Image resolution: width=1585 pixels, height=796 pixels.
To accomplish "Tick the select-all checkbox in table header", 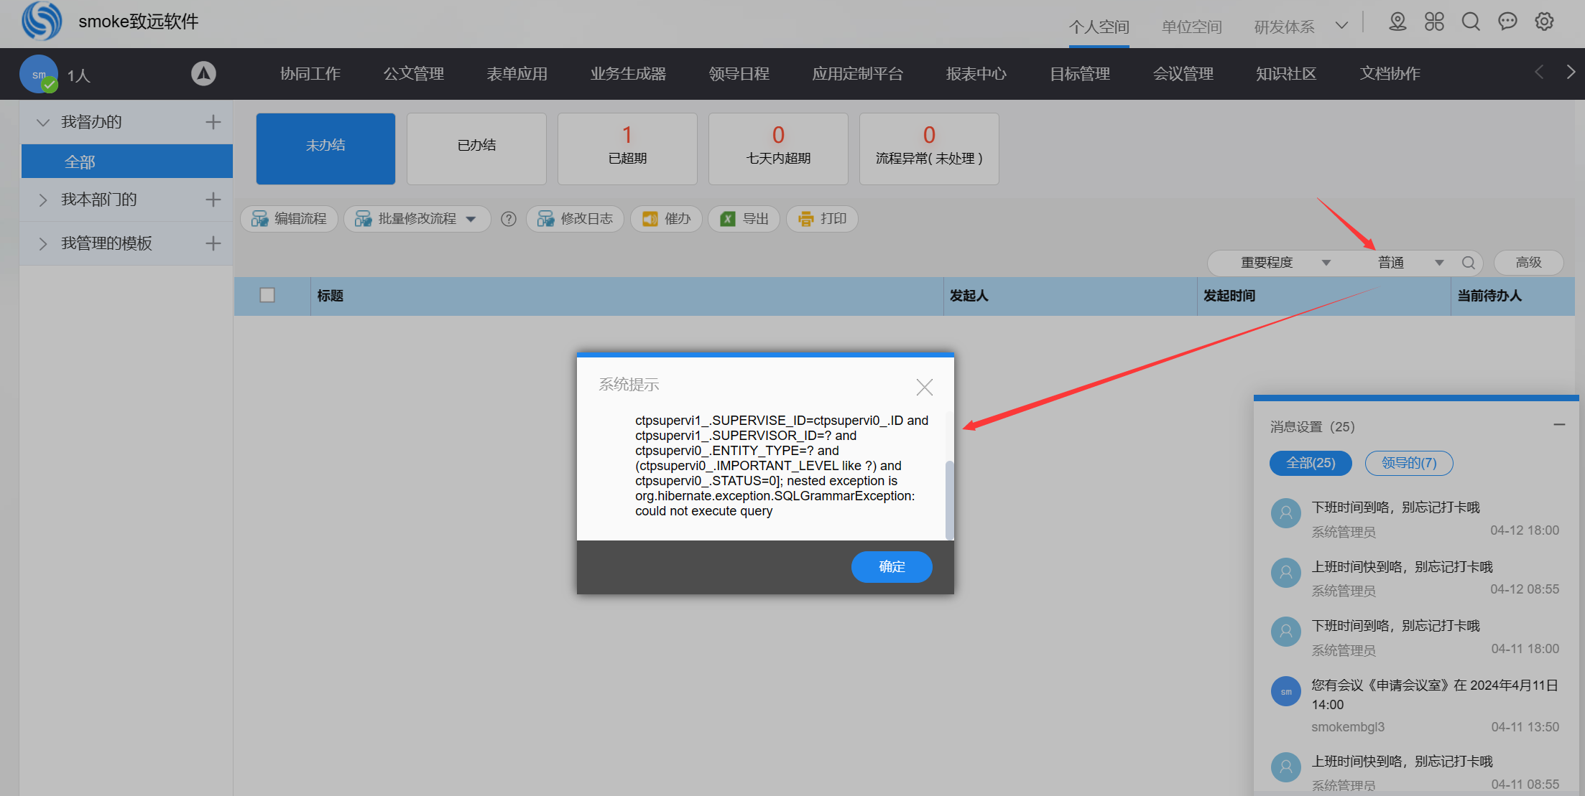I will tap(267, 295).
